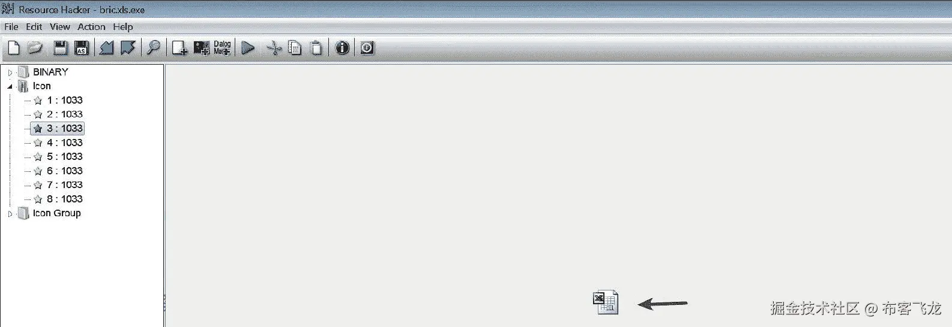952x327 pixels.
Task: Click the Save As floppy icon
Action: point(82,48)
